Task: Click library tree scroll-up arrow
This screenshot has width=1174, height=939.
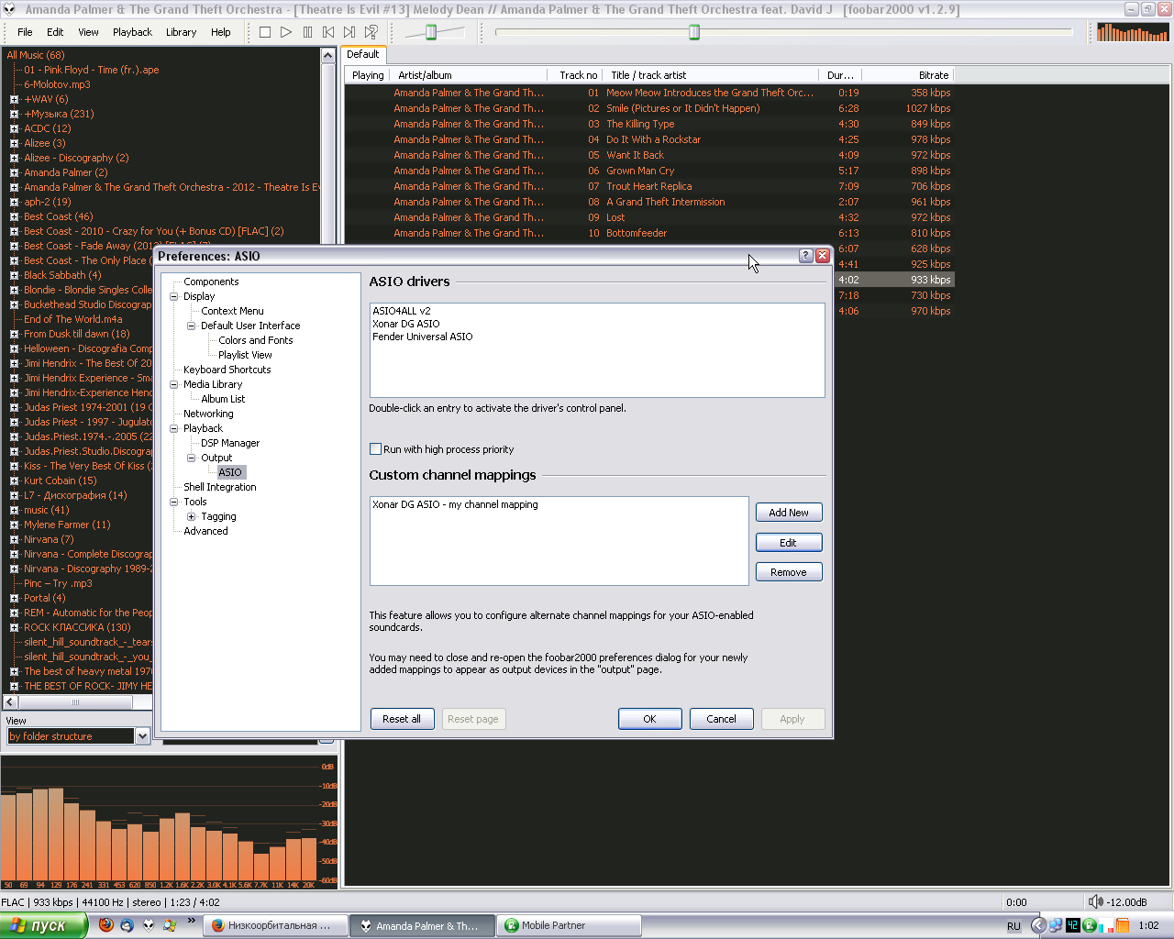Action: pos(327,55)
